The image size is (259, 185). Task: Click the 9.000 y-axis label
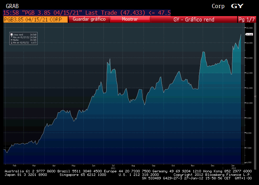point(249,118)
